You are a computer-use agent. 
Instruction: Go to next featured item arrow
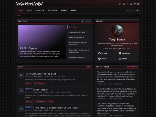point(90,21)
